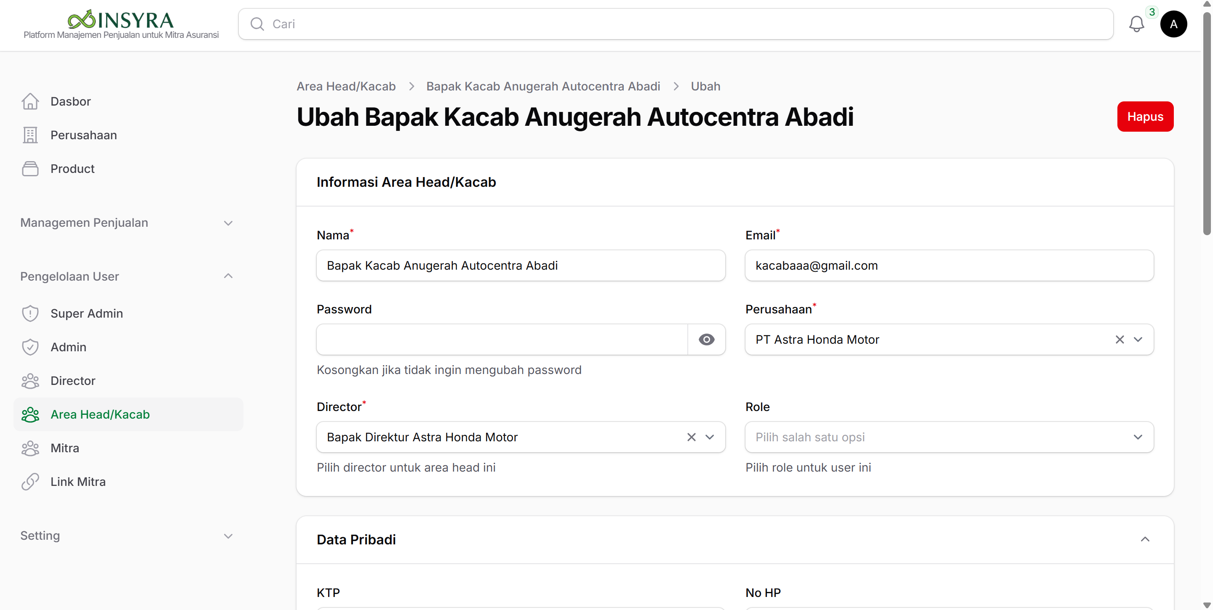Open Link Mitra menu item
Viewport: 1213px width, 610px height.
[x=128, y=482]
